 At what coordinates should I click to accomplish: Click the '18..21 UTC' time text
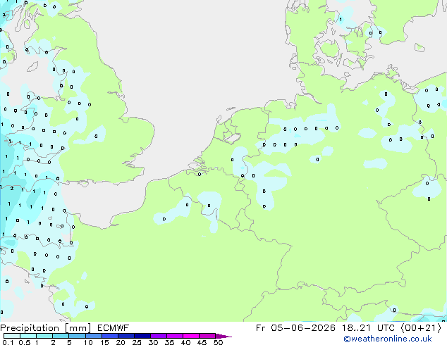tap(368, 328)
